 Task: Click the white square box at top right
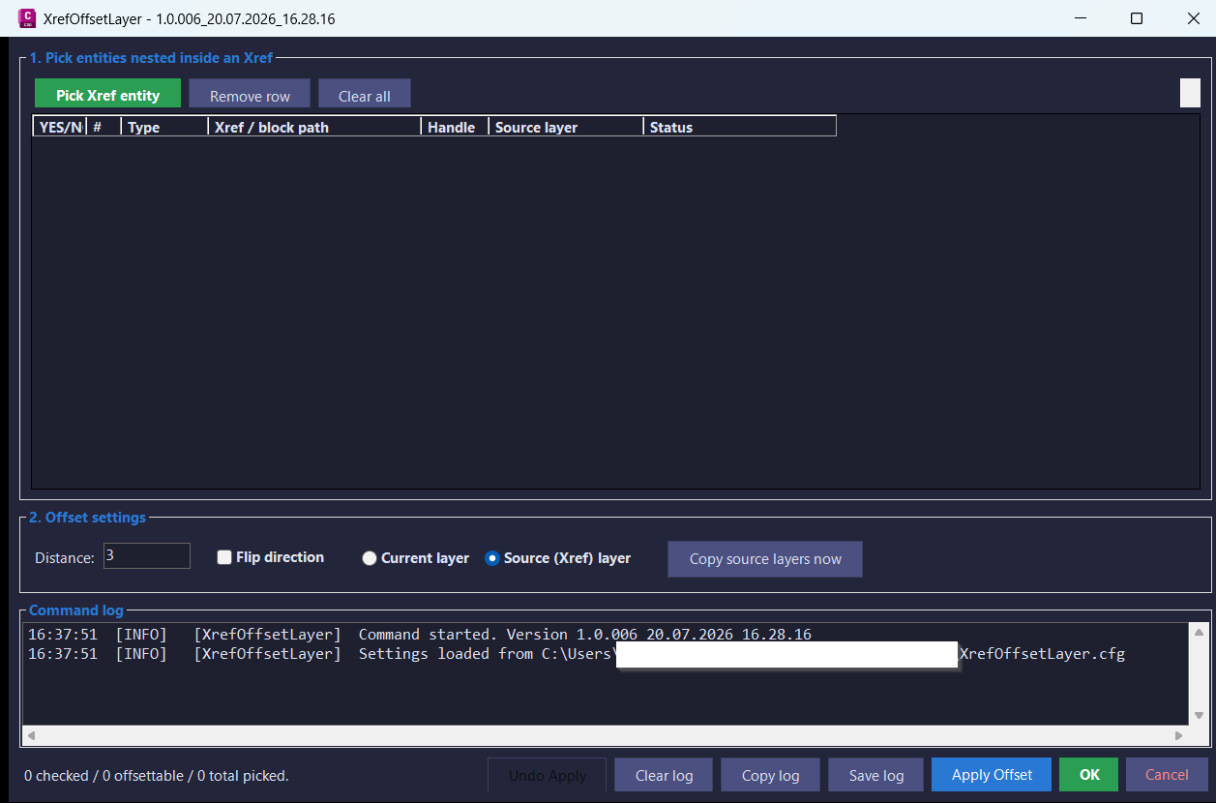pos(1190,92)
